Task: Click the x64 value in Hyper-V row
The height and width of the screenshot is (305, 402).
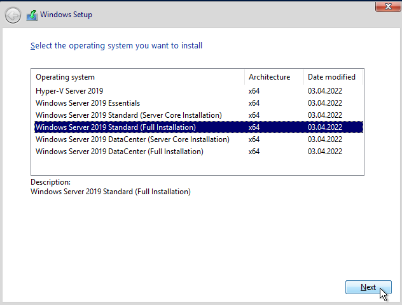Action: pos(254,91)
